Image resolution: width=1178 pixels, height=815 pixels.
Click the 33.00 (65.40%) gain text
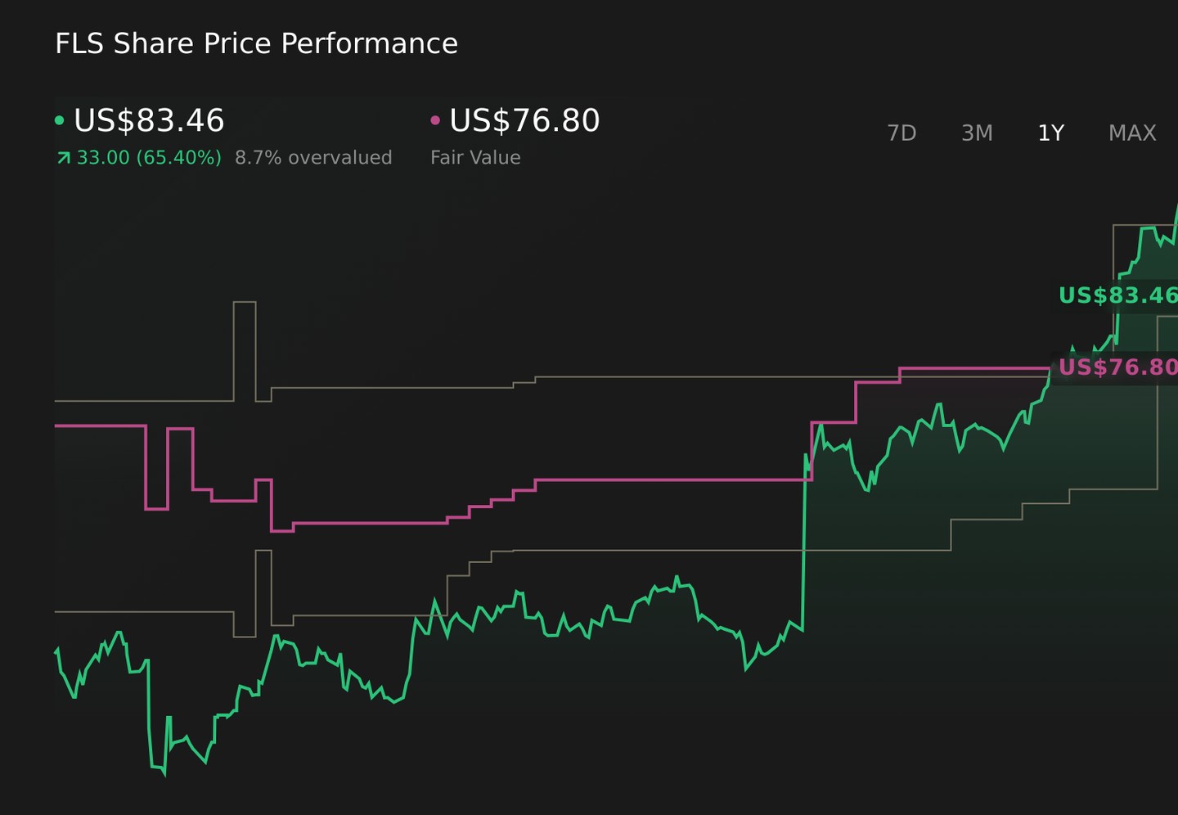149,158
